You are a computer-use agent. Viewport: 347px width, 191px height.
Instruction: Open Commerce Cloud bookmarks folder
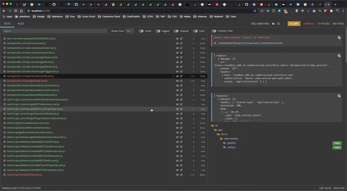pyautogui.click(x=109, y=16)
